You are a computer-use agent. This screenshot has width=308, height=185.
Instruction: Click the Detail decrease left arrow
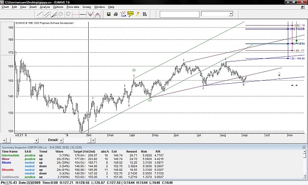tap(61, 140)
